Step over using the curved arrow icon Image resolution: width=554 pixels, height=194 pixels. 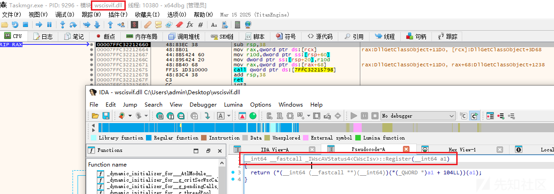click(x=73, y=25)
